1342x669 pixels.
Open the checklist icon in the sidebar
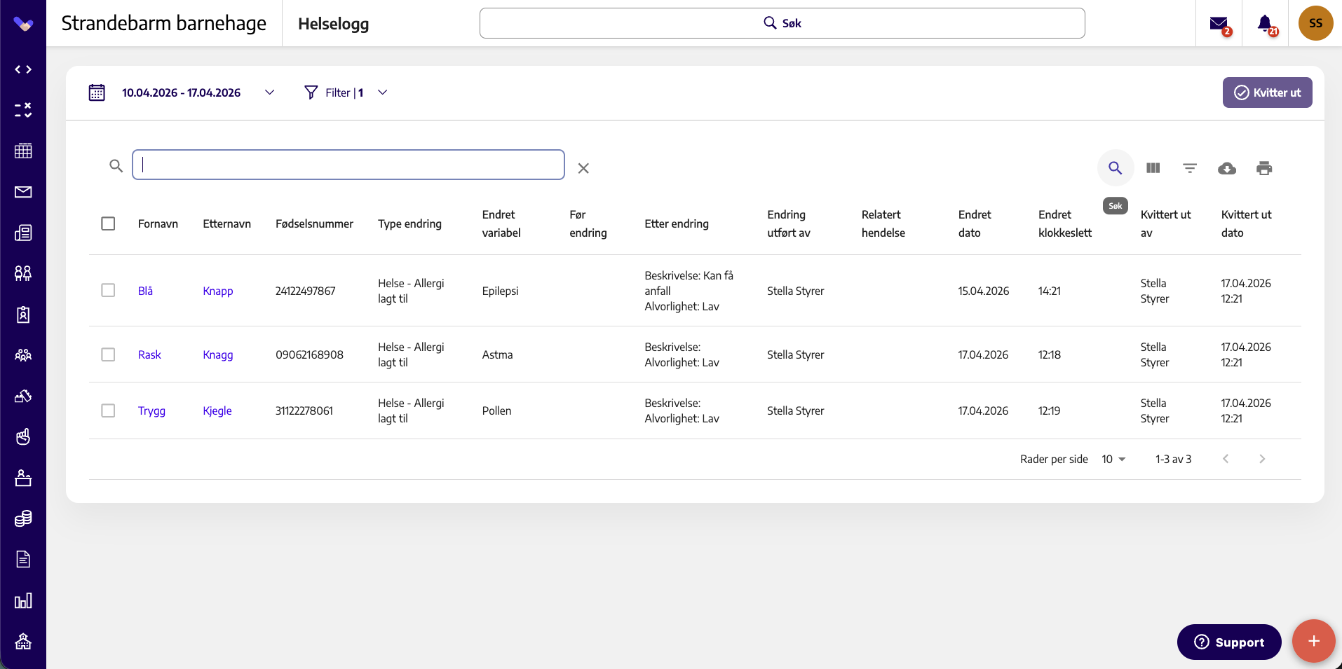pos(23,110)
